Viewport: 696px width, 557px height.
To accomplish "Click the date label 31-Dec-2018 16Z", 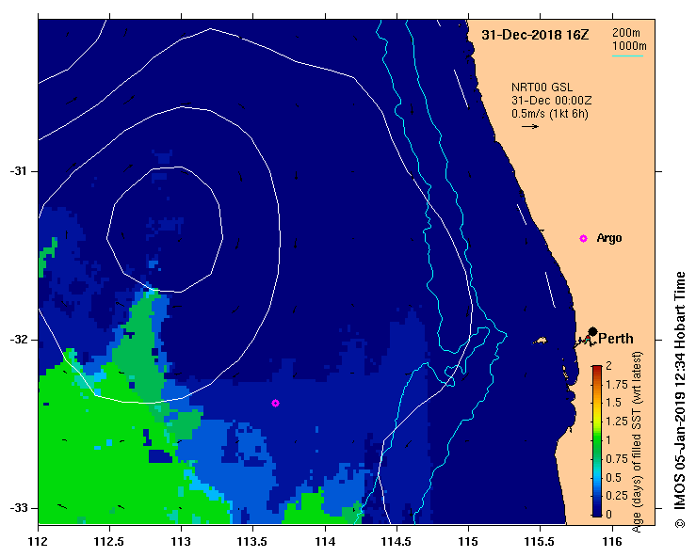I will 535,35.
